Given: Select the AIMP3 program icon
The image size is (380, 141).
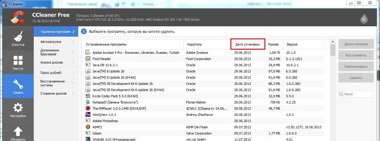Looking at the screenshot, I should (x=88, y=127).
